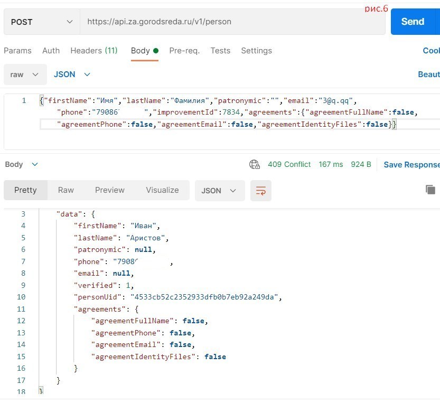
Task: Expand the raw body type dropdown
Action: point(25,74)
